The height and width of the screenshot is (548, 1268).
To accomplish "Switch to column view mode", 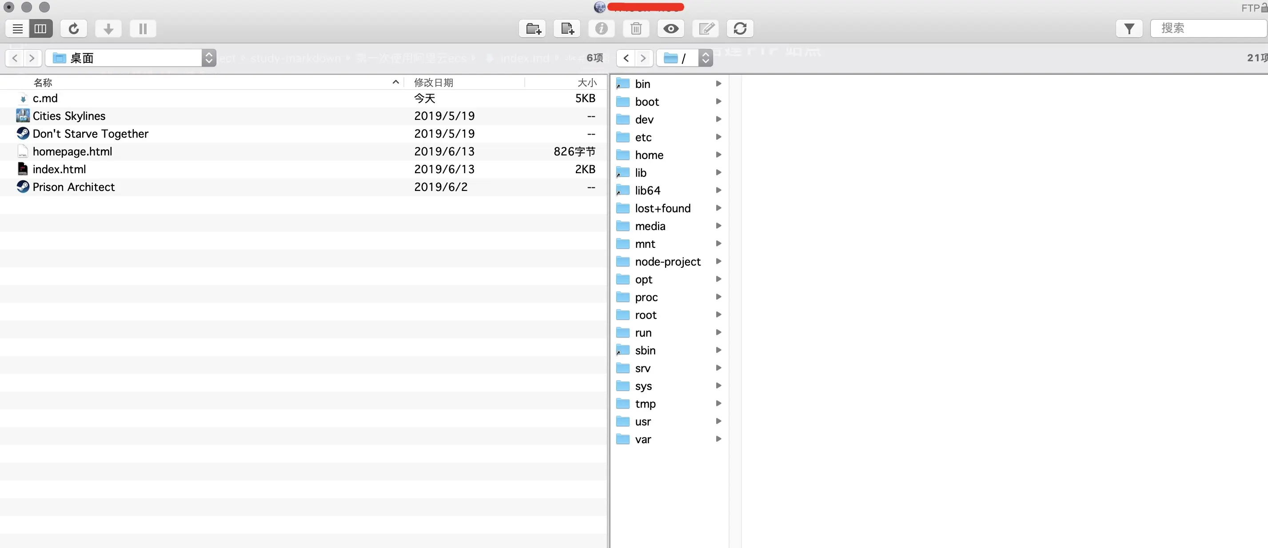I will pos(40,28).
